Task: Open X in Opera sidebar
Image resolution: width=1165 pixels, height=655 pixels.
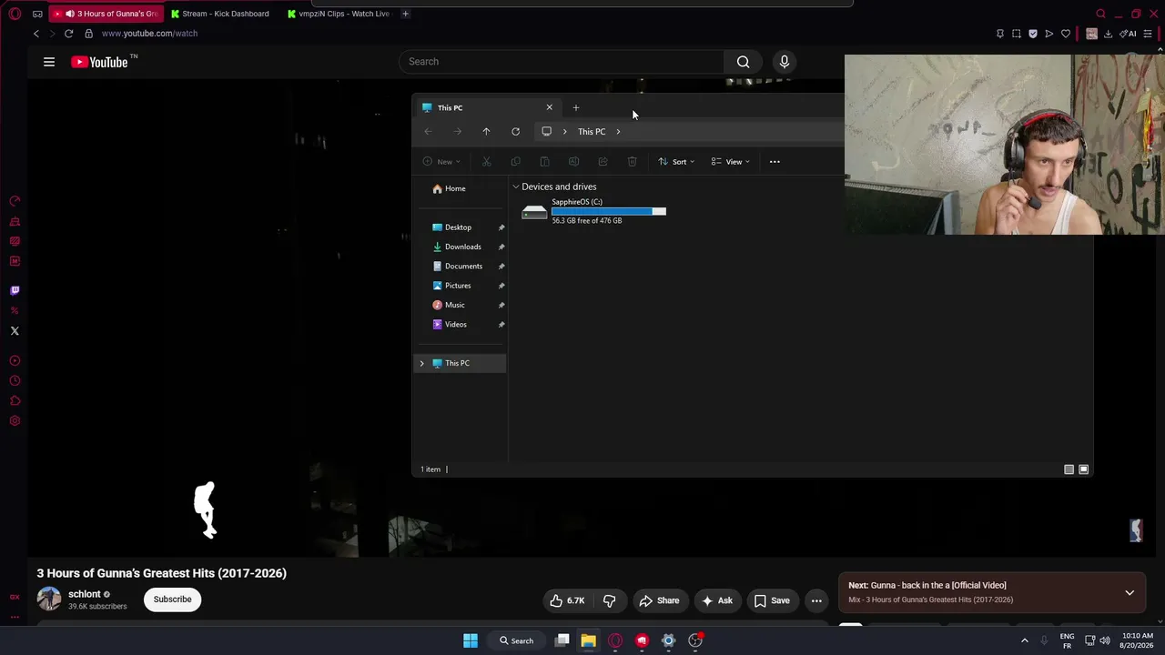Action: 15,331
